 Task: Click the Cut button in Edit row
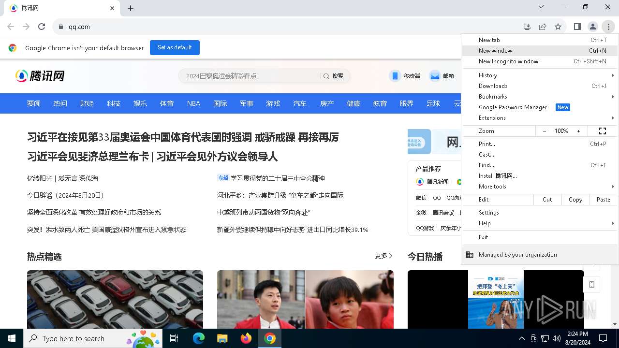click(547, 200)
